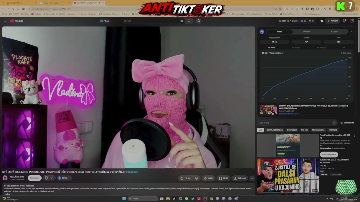Collapse the vidIQ panel chevron
Screen dimensions: 360x202
tap(351, 32)
